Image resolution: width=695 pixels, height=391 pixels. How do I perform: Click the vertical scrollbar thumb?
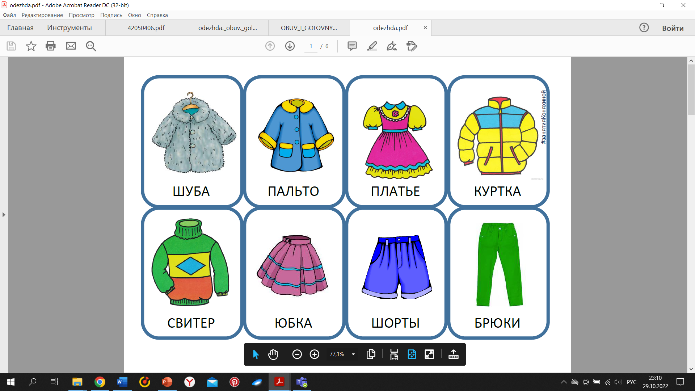point(691,90)
